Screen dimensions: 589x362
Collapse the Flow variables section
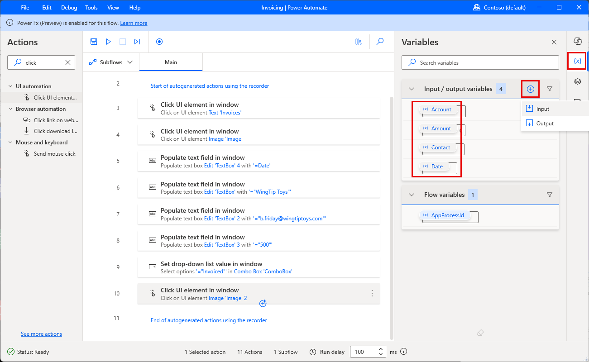[x=411, y=195]
